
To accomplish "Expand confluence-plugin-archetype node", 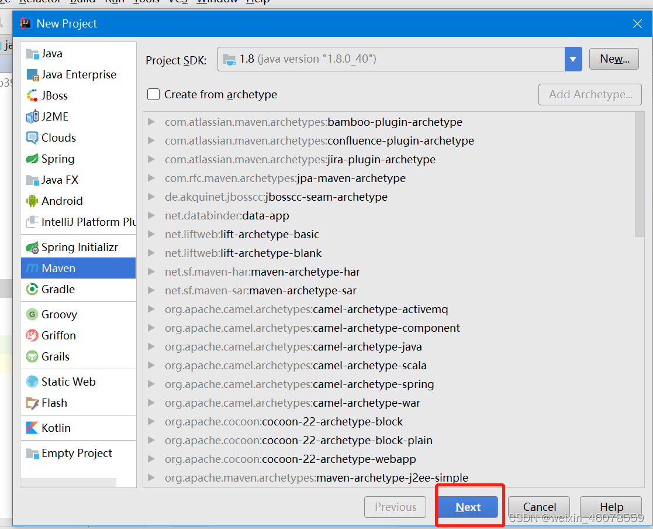I will pos(151,140).
